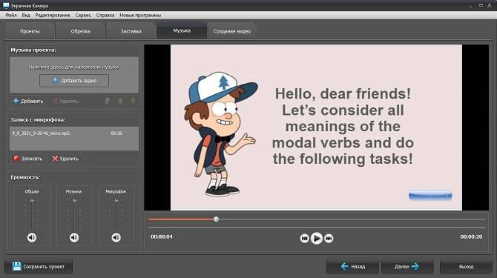Open the Редактирование menu
This screenshot has width=497, height=278.
click(x=53, y=16)
